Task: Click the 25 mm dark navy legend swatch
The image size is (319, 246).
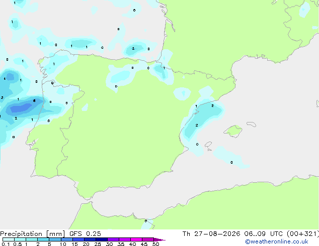Action: coord(102,239)
